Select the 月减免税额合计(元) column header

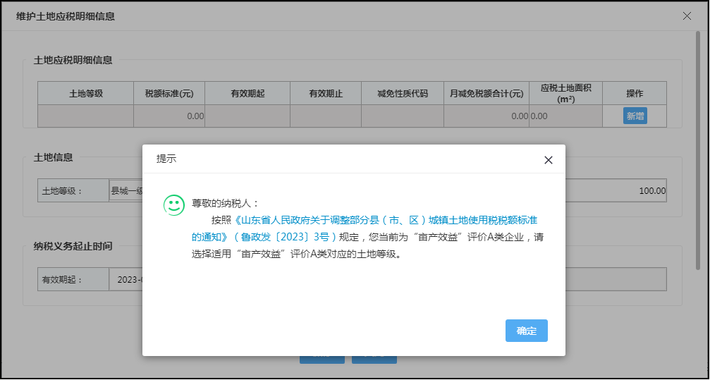pos(486,93)
